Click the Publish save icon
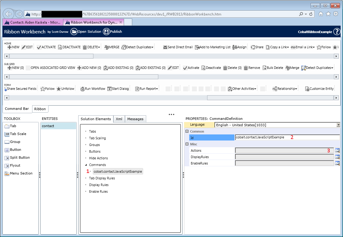The width and height of the screenshot is (343, 237). [x=106, y=32]
